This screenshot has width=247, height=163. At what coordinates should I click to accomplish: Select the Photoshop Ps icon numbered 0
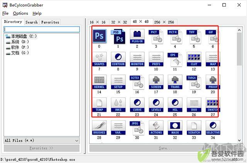pos(99,36)
